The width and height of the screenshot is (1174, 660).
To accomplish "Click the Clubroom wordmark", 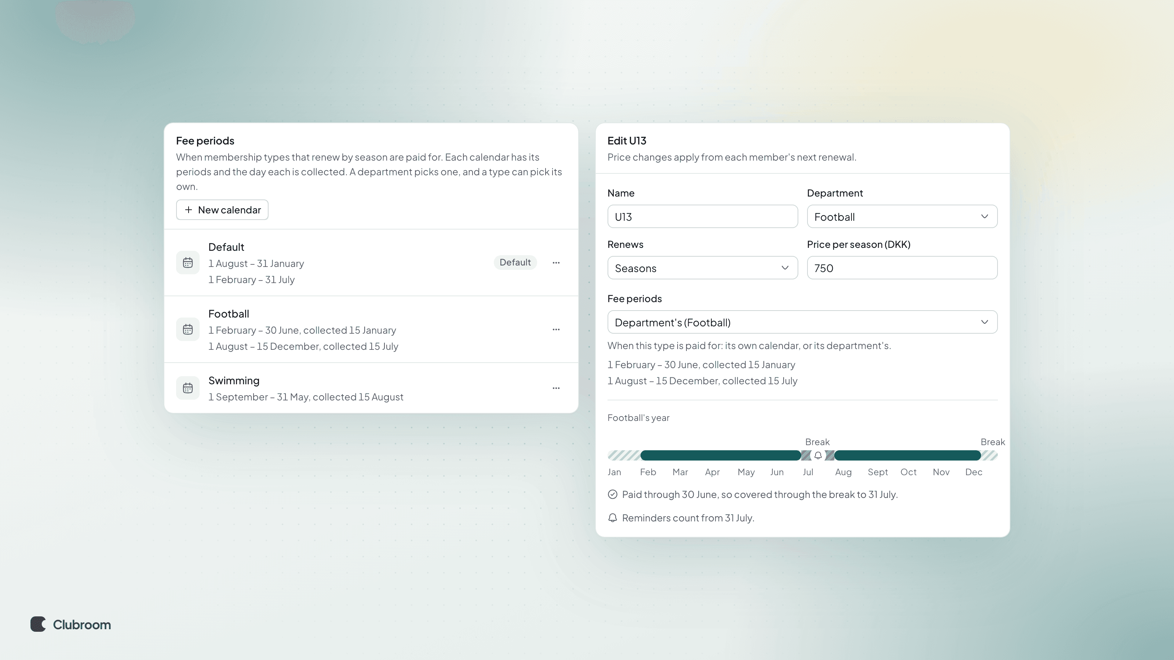I will [x=81, y=624].
